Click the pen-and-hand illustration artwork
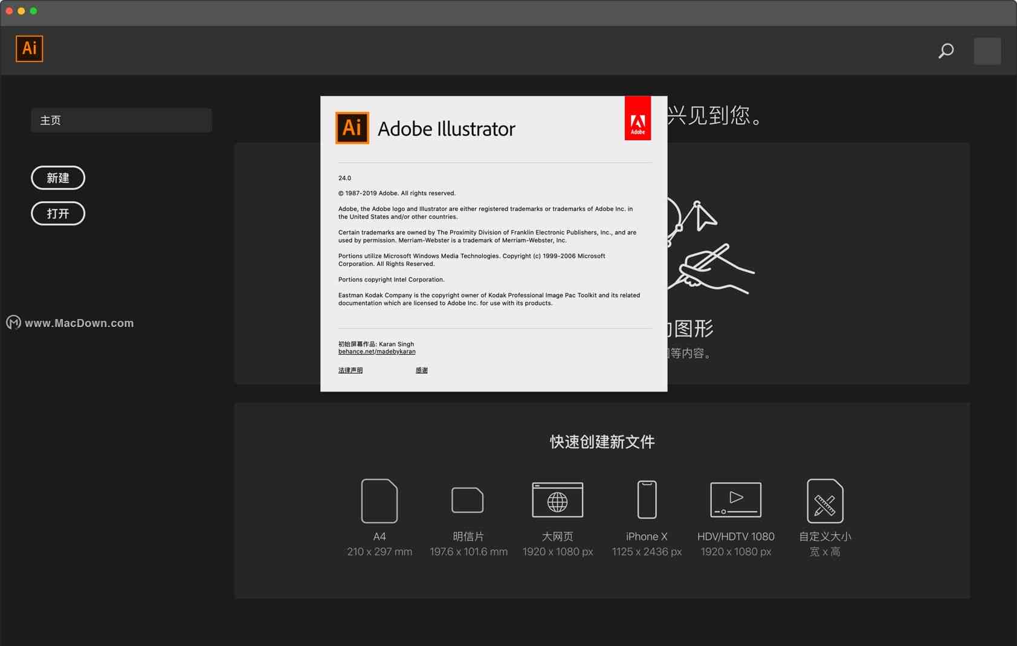The height and width of the screenshot is (646, 1017). [x=711, y=247]
